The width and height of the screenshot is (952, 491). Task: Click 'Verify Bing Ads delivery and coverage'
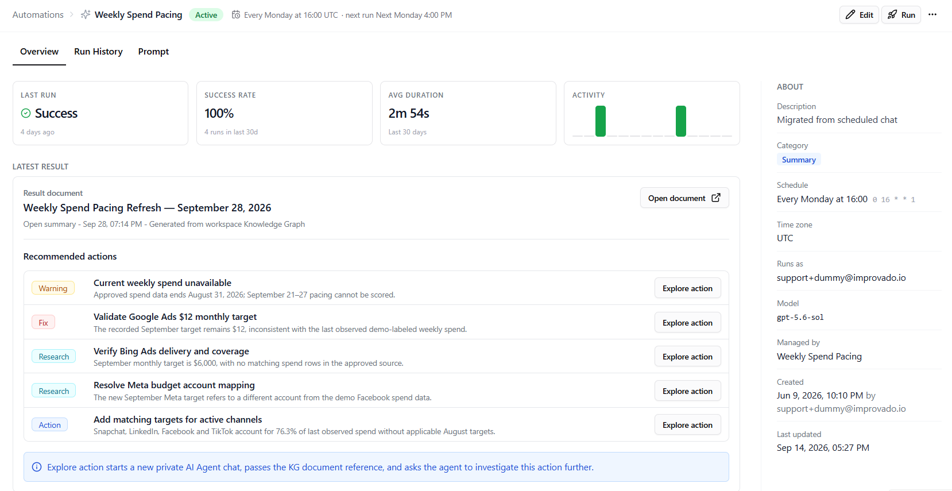click(171, 351)
